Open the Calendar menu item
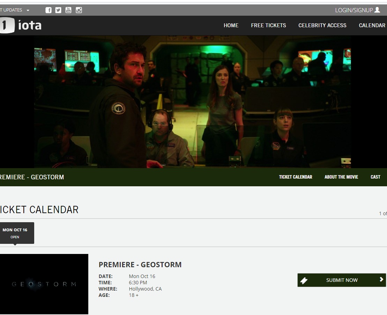 [372, 25]
